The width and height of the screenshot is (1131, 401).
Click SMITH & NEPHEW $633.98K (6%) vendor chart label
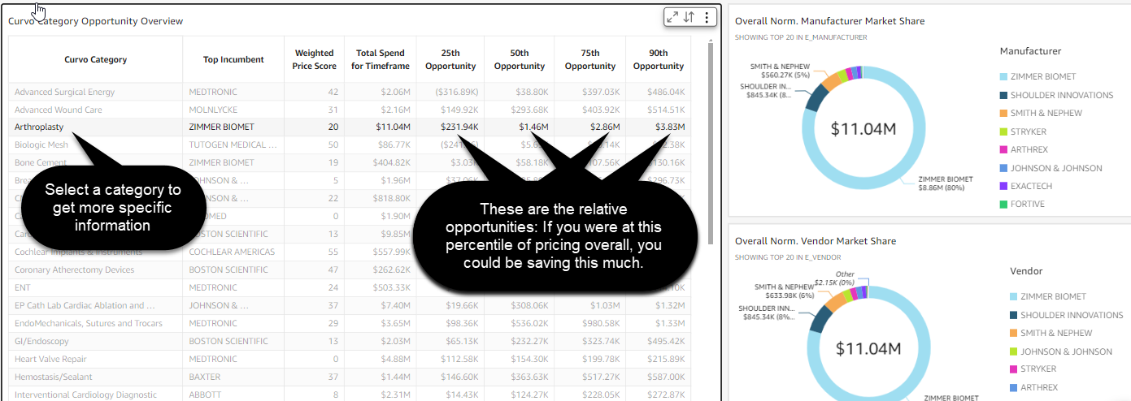[784, 291]
